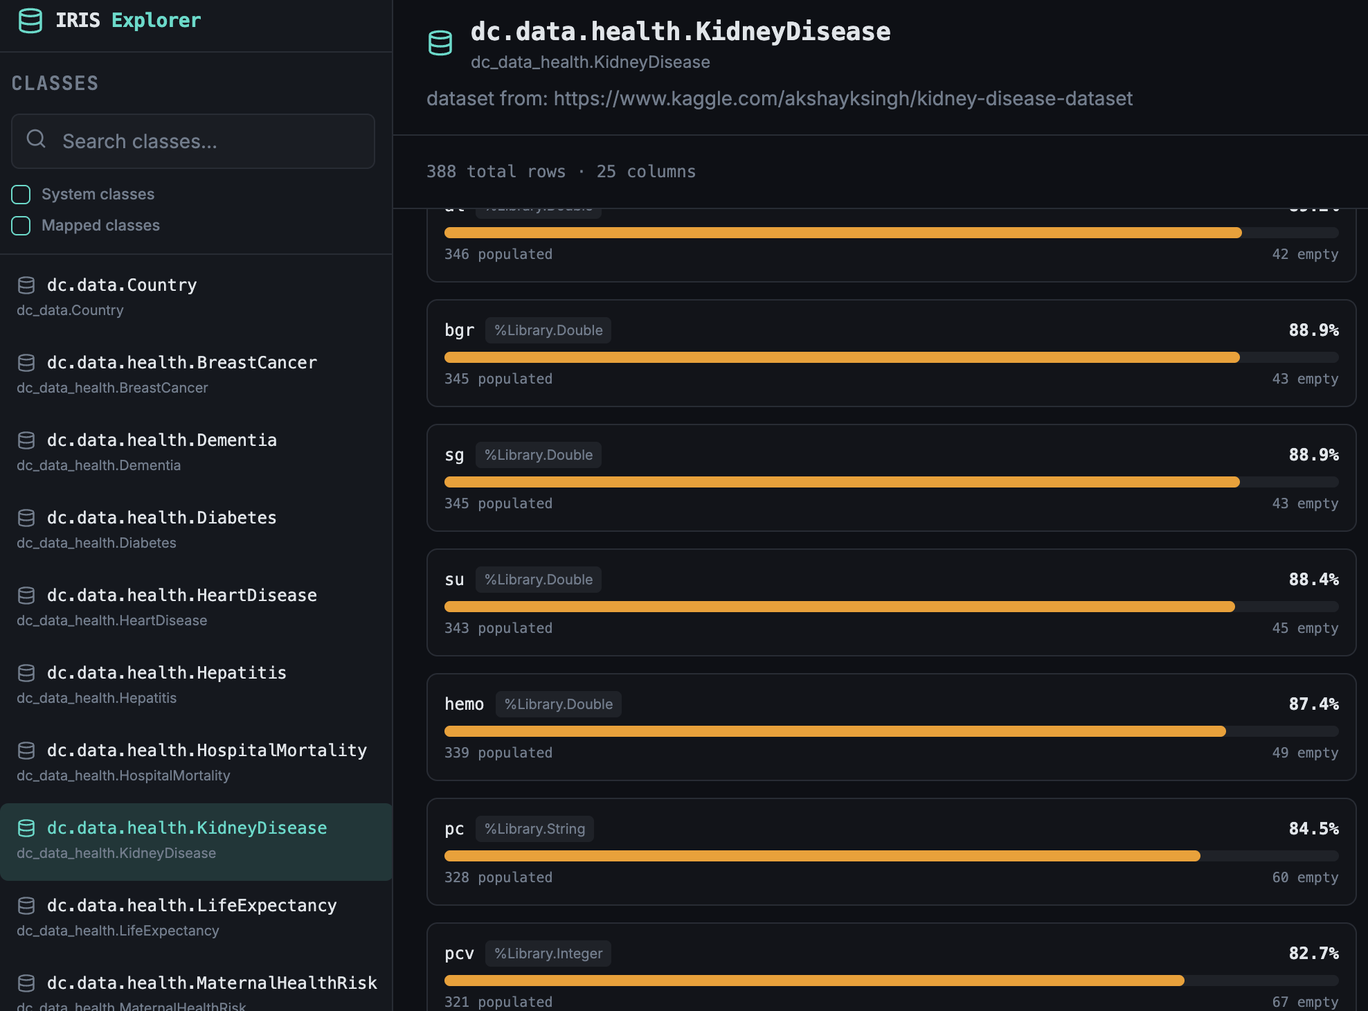Click database icon next to Dementia class
Viewport: 1368px width, 1011px height.
pyautogui.click(x=26, y=440)
